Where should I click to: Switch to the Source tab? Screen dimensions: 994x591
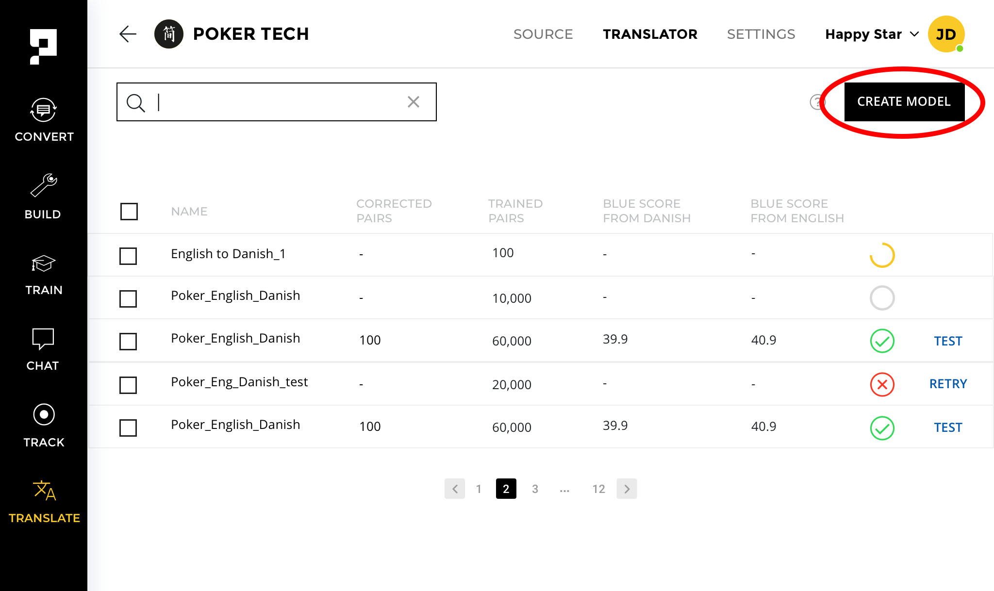point(543,34)
